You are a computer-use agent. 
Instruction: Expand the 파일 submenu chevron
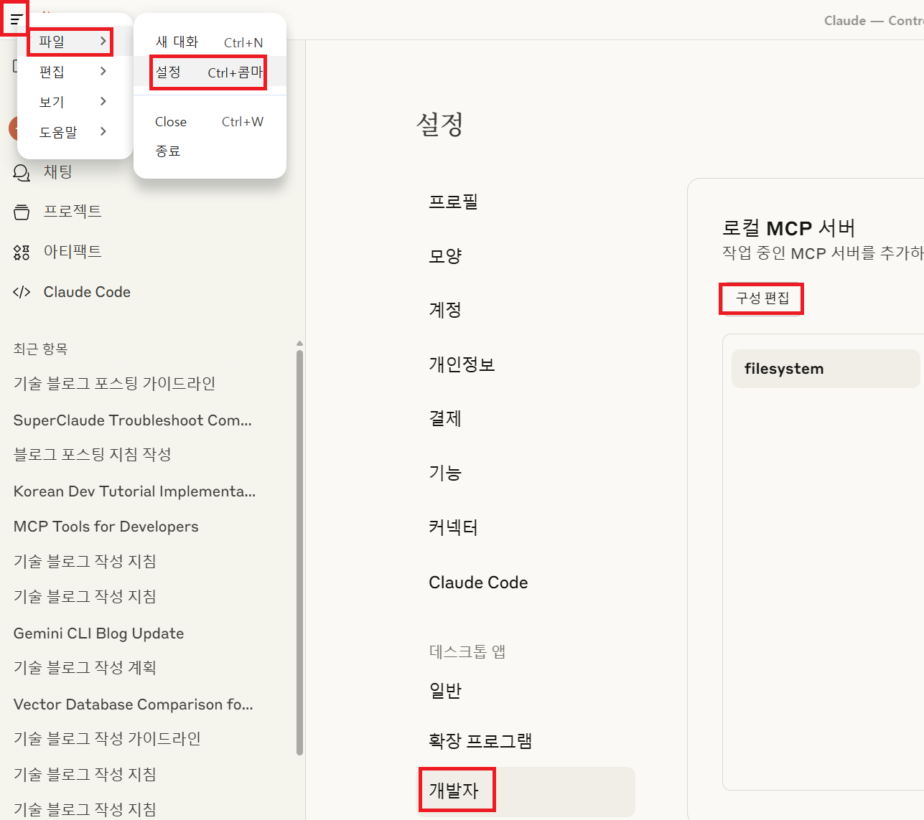103,41
